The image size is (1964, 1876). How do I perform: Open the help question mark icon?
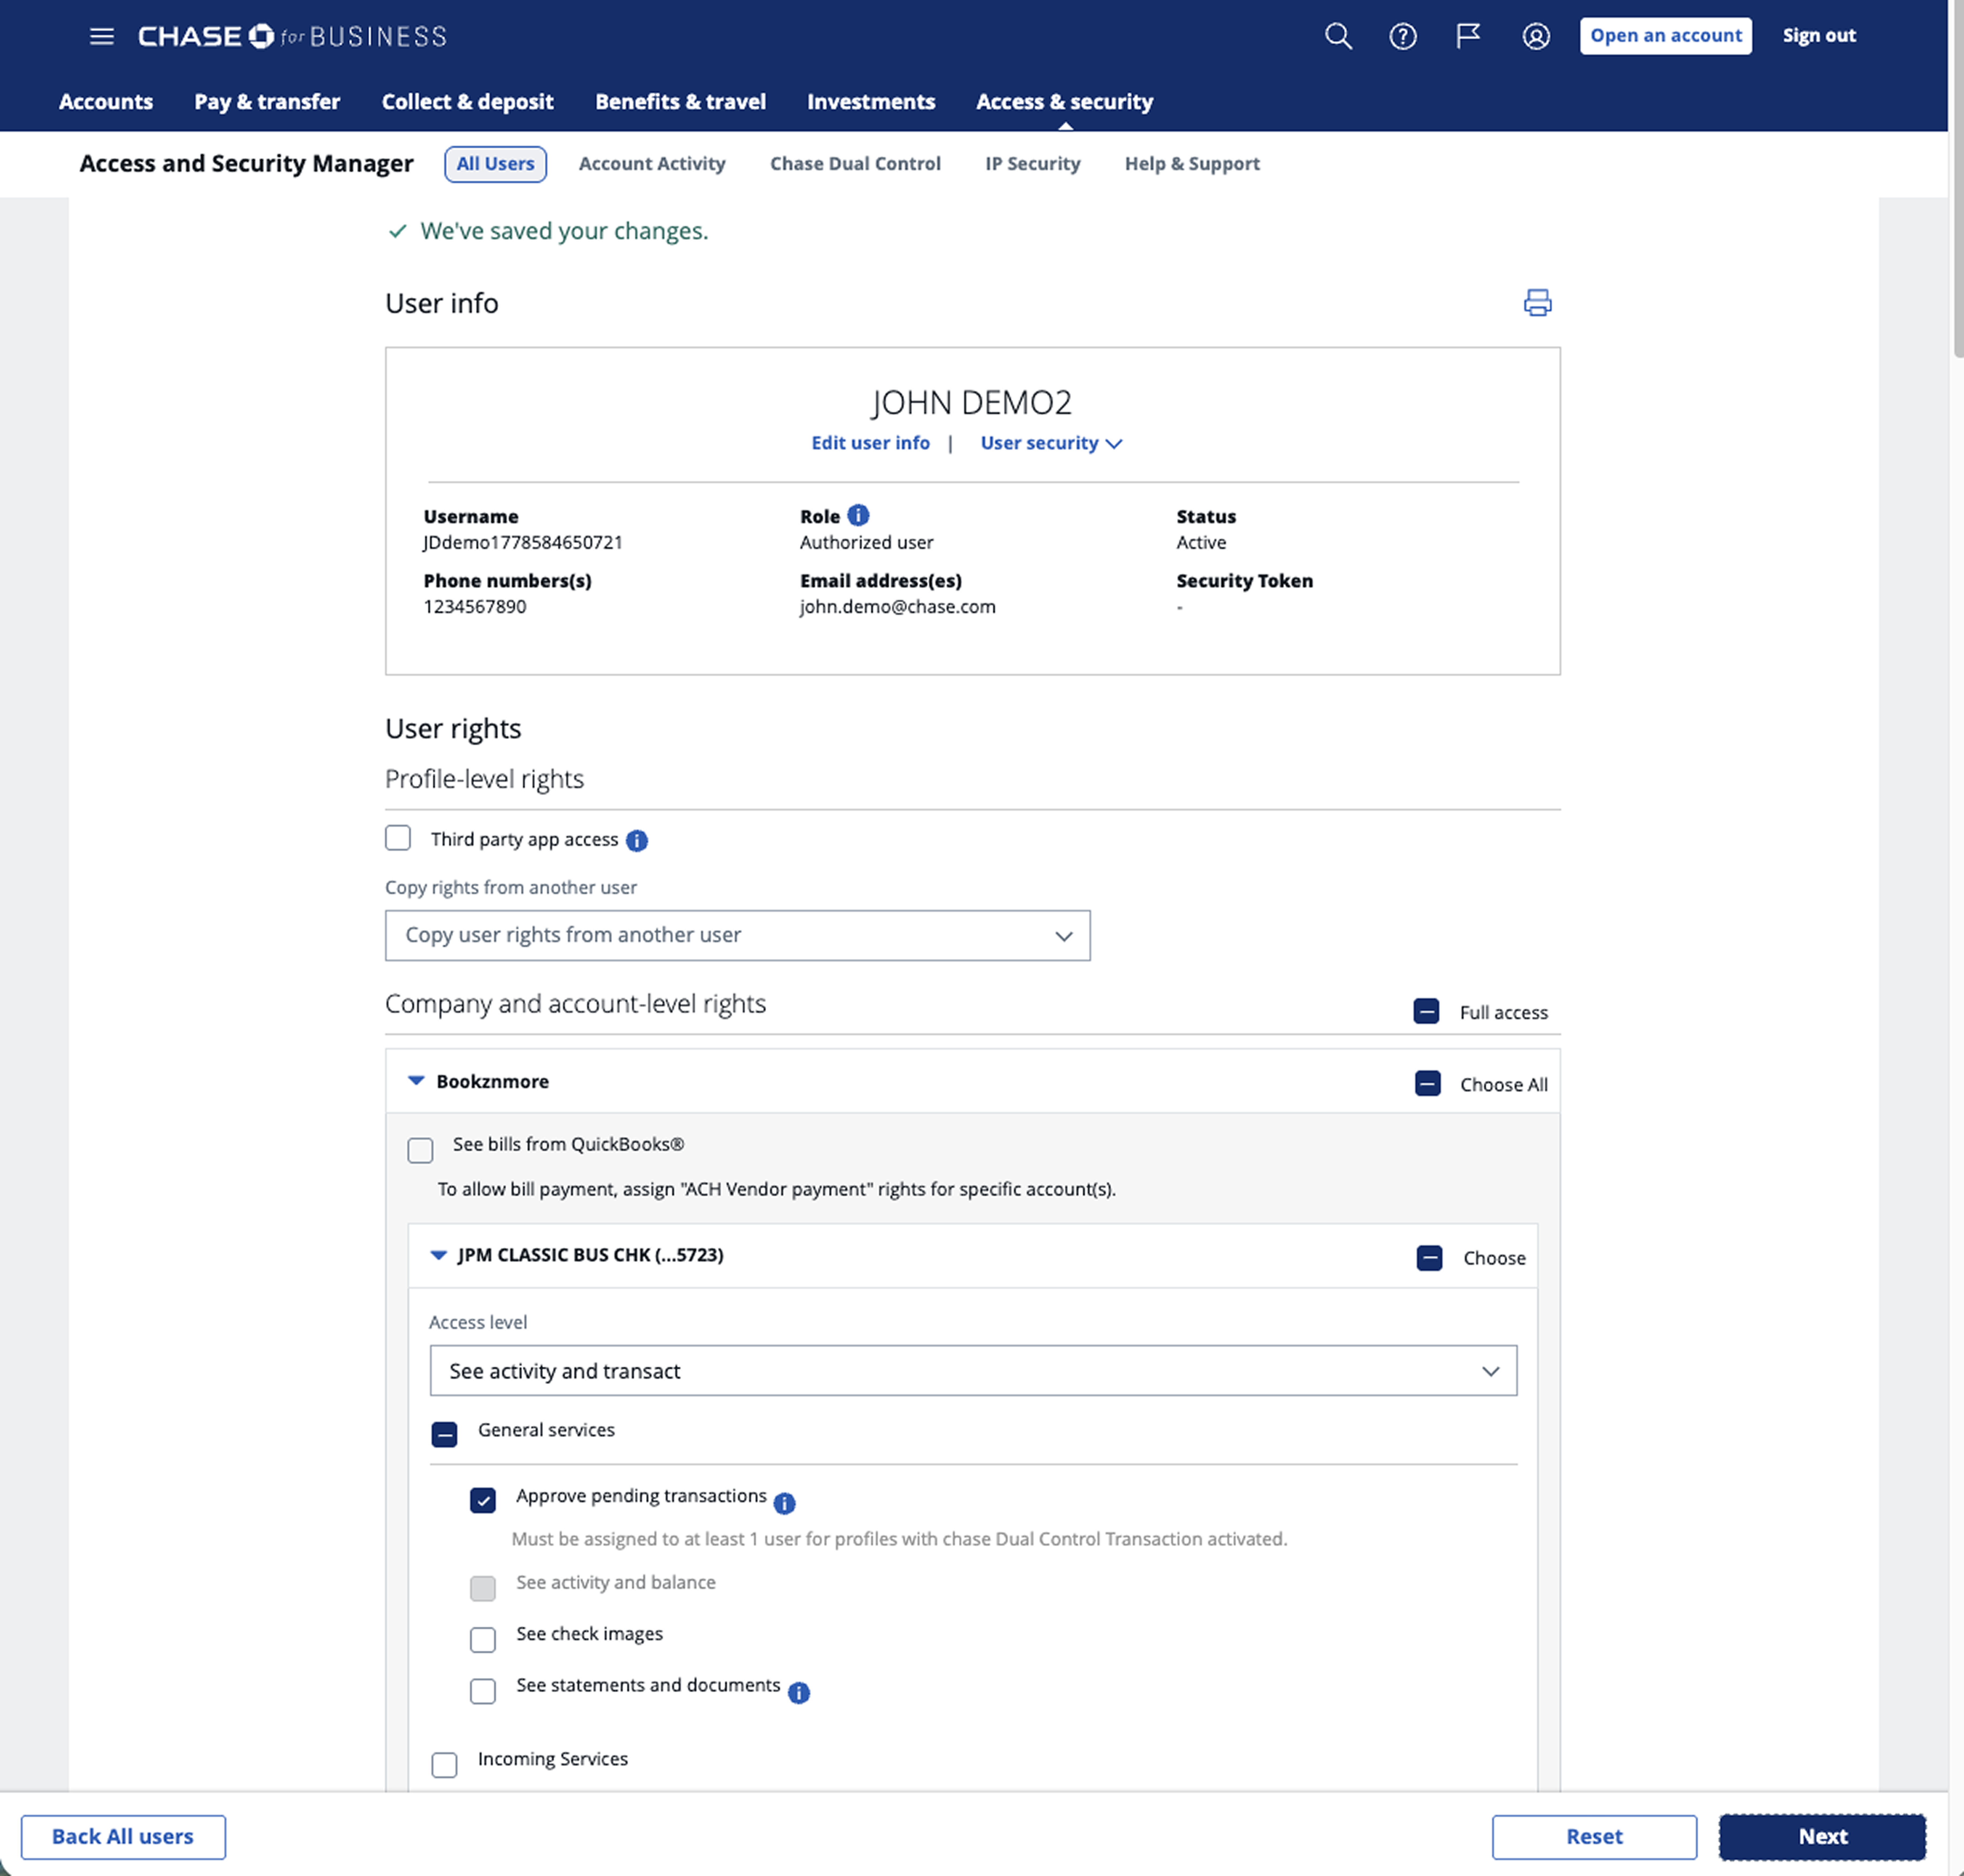[x=1403, y=37]
